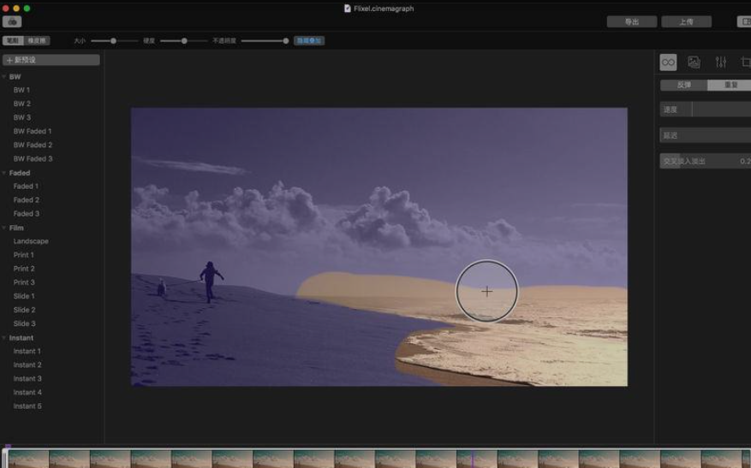Apply the BW Faded 1 preset
Image resolution: width=751 pixels, height=468 pixels.
[32, 131]
